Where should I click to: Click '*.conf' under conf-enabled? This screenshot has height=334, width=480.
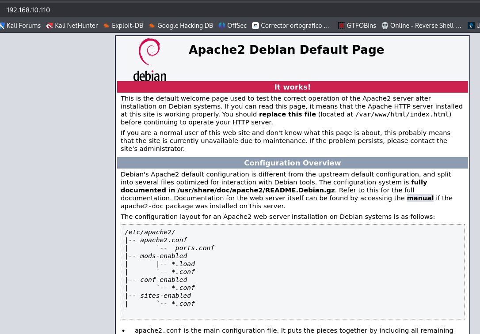click(x=183, y=288)
